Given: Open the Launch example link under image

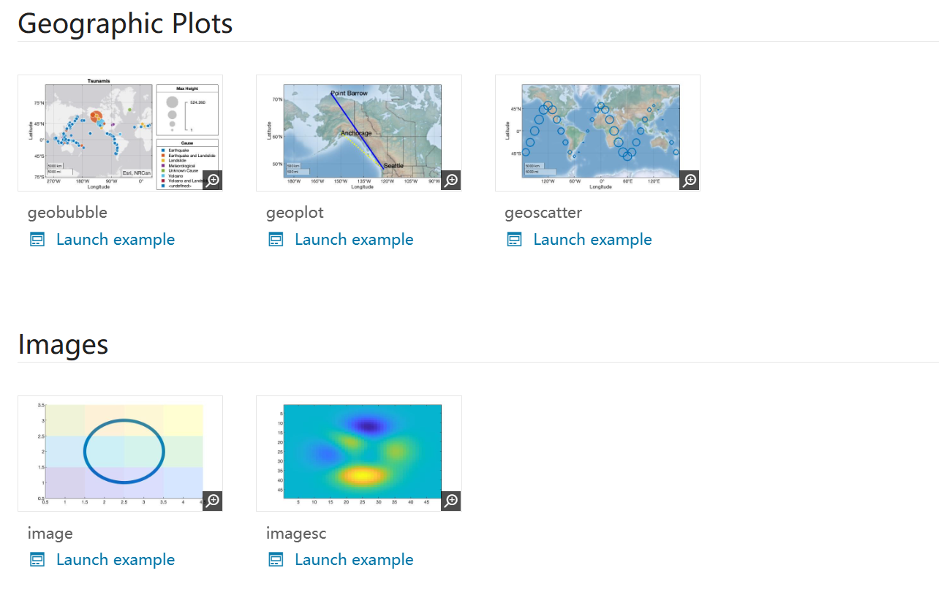Looking at the screenshot, I should pos(116,560).
